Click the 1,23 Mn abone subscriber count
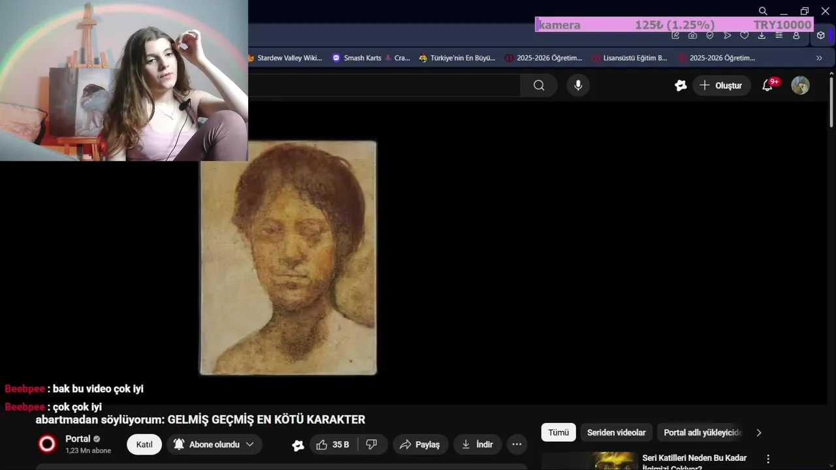The image size is (836, 470). (x=88, y=450)
